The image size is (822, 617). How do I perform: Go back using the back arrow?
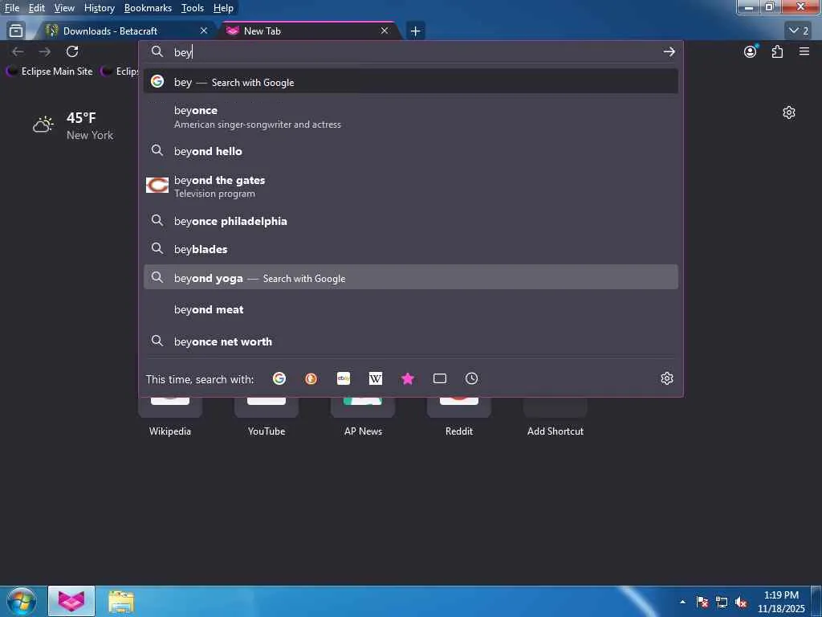click(x=18, y=51)
